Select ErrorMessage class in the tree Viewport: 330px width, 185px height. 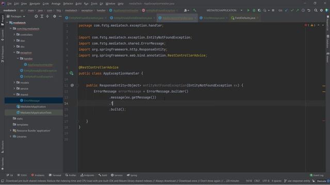tap(31, 101)
